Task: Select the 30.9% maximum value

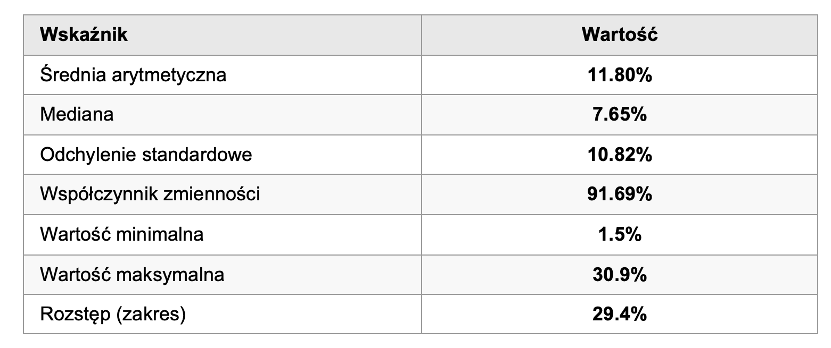Action: 619,275
